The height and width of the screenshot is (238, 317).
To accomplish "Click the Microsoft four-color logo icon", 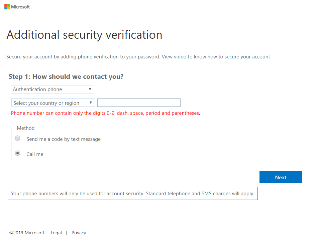I will click(7, 7).
